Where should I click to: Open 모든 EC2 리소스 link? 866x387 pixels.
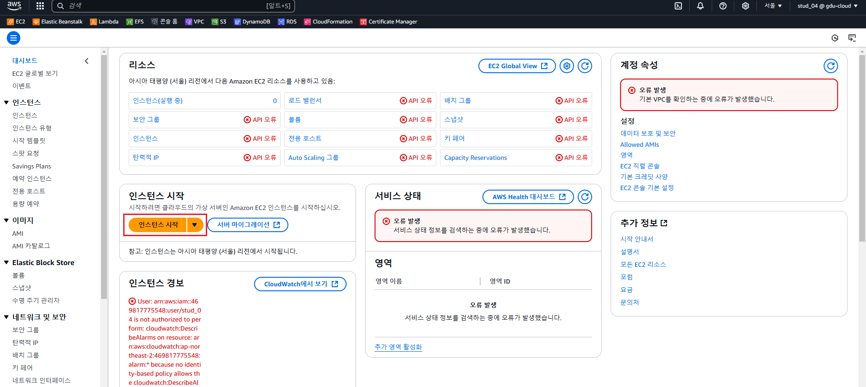tap(643, 264)
